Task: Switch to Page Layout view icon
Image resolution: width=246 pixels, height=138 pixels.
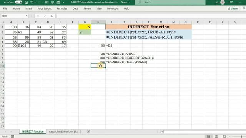Action: pyautogui.click(x=216, y=136)
